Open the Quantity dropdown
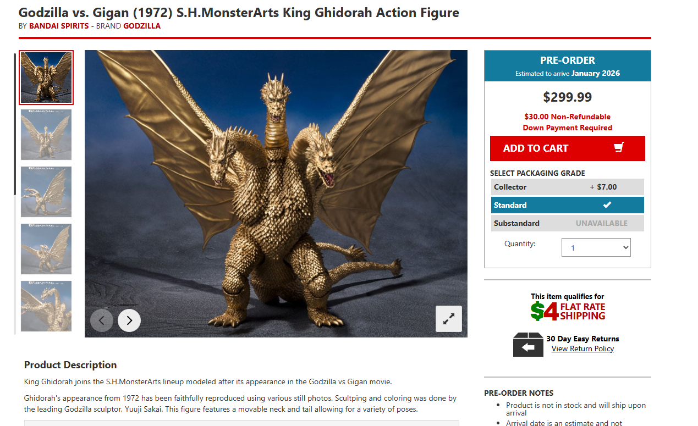Viewport: 698px width, 426px height. pos(596,247)
